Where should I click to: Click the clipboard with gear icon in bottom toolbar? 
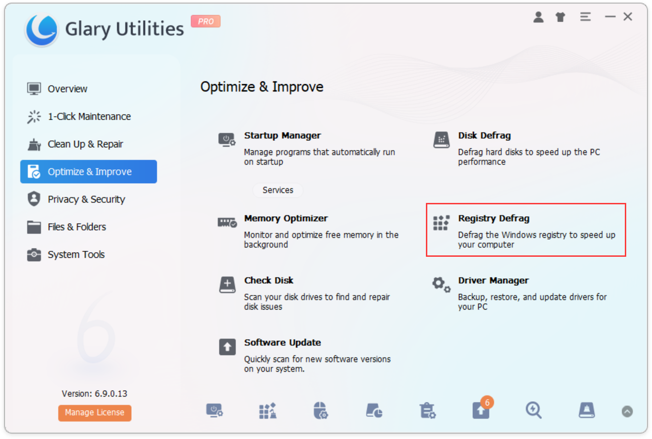click(x=427, y=410)
